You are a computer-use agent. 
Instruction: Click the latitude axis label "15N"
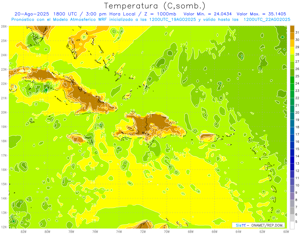(4, 184)
